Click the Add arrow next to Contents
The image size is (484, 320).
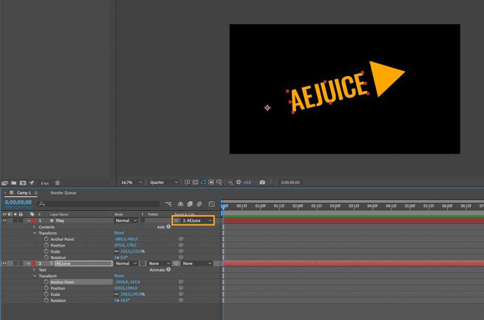169,227
